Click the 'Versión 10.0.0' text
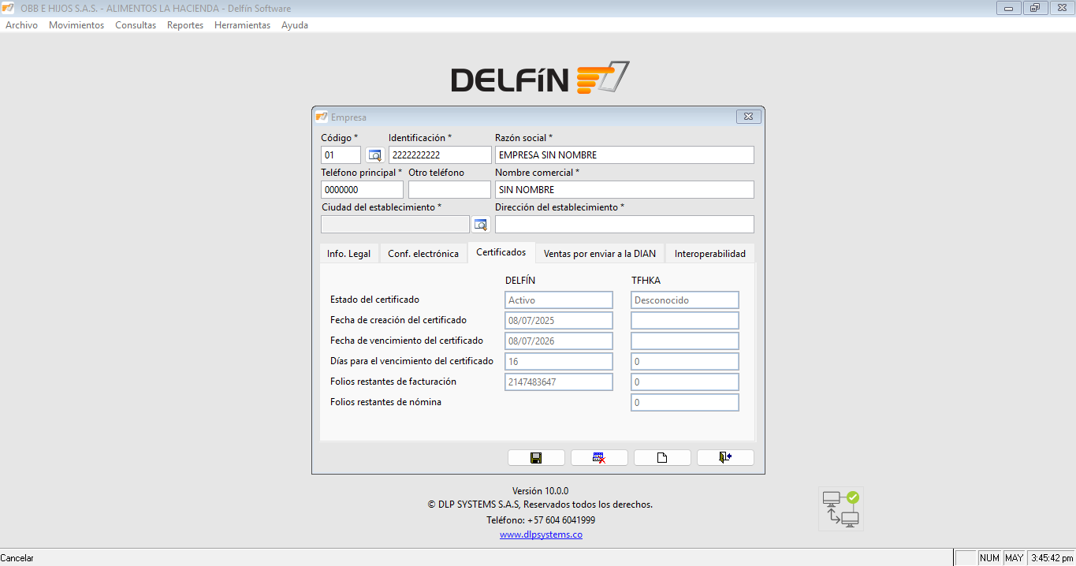 [x=540, y=490]
